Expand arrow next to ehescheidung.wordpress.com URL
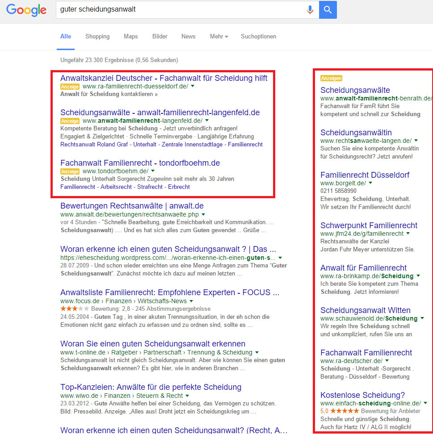 [x=280, y=258]
